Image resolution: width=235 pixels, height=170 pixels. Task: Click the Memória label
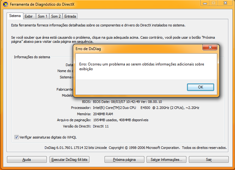[x=84, y=114]
